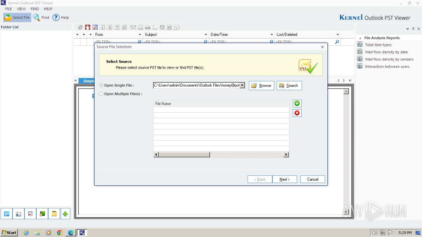Click the Search button in dialog
Viewport: 422px width, 237px height.
click(289, 86)
